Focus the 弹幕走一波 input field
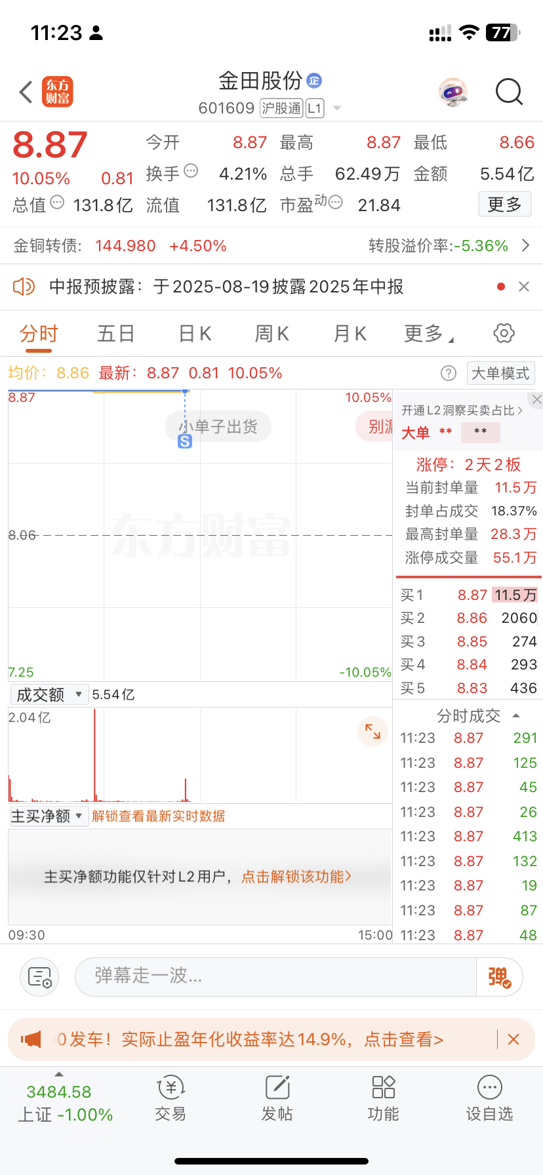Viewport: 543px width, 1175px height. click(x=275, y=977)
